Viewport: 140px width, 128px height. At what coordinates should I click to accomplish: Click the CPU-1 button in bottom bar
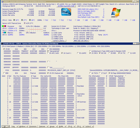[79, 127]
